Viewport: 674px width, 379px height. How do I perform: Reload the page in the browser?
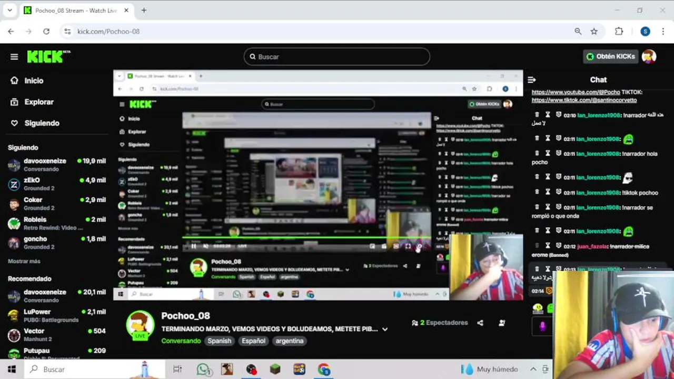[46, 32]
